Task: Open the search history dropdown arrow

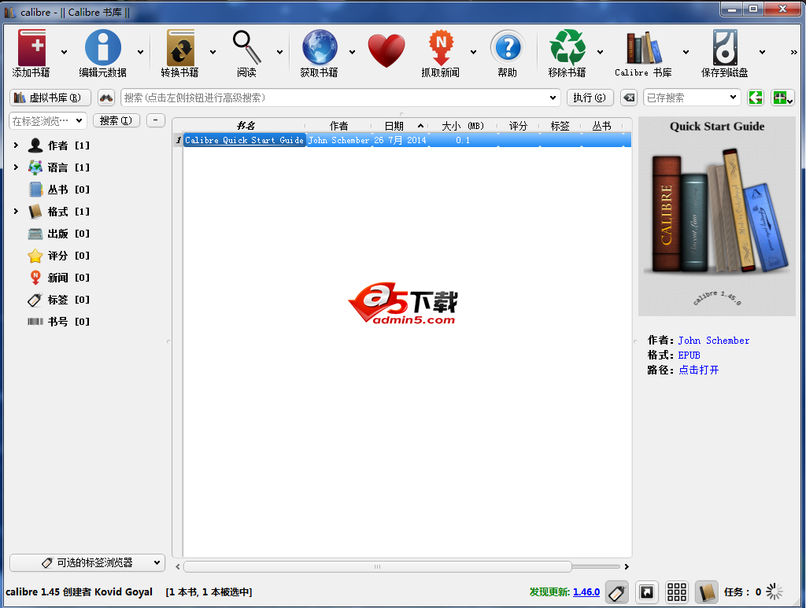Action: [x=553, y=98]
